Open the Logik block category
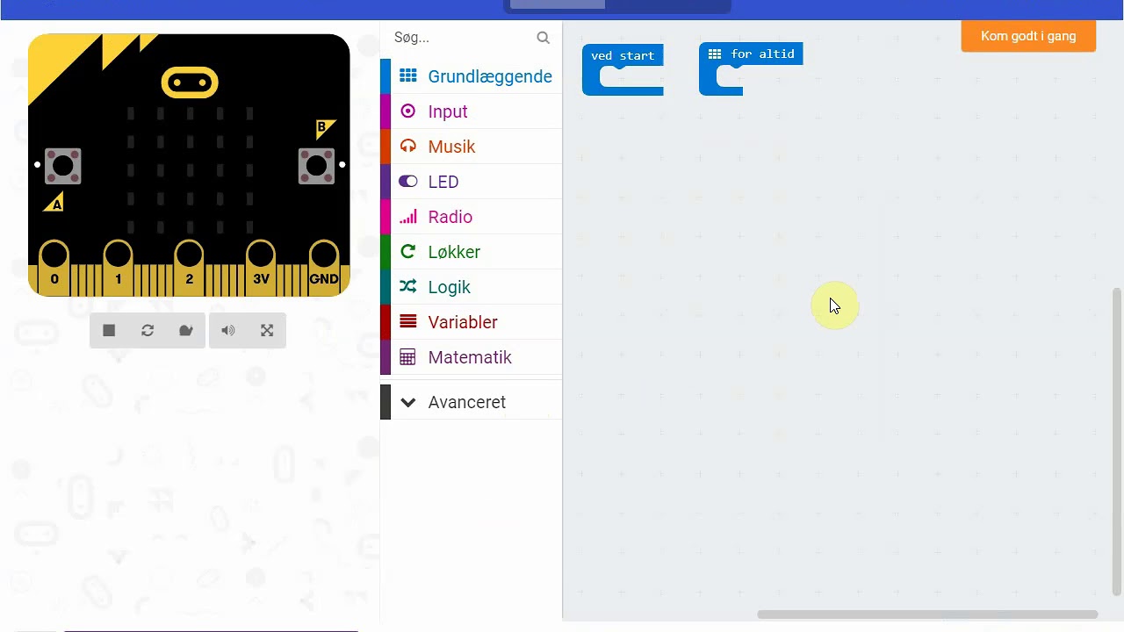This screenshot has height=632, width=1124. coord(472,287)
